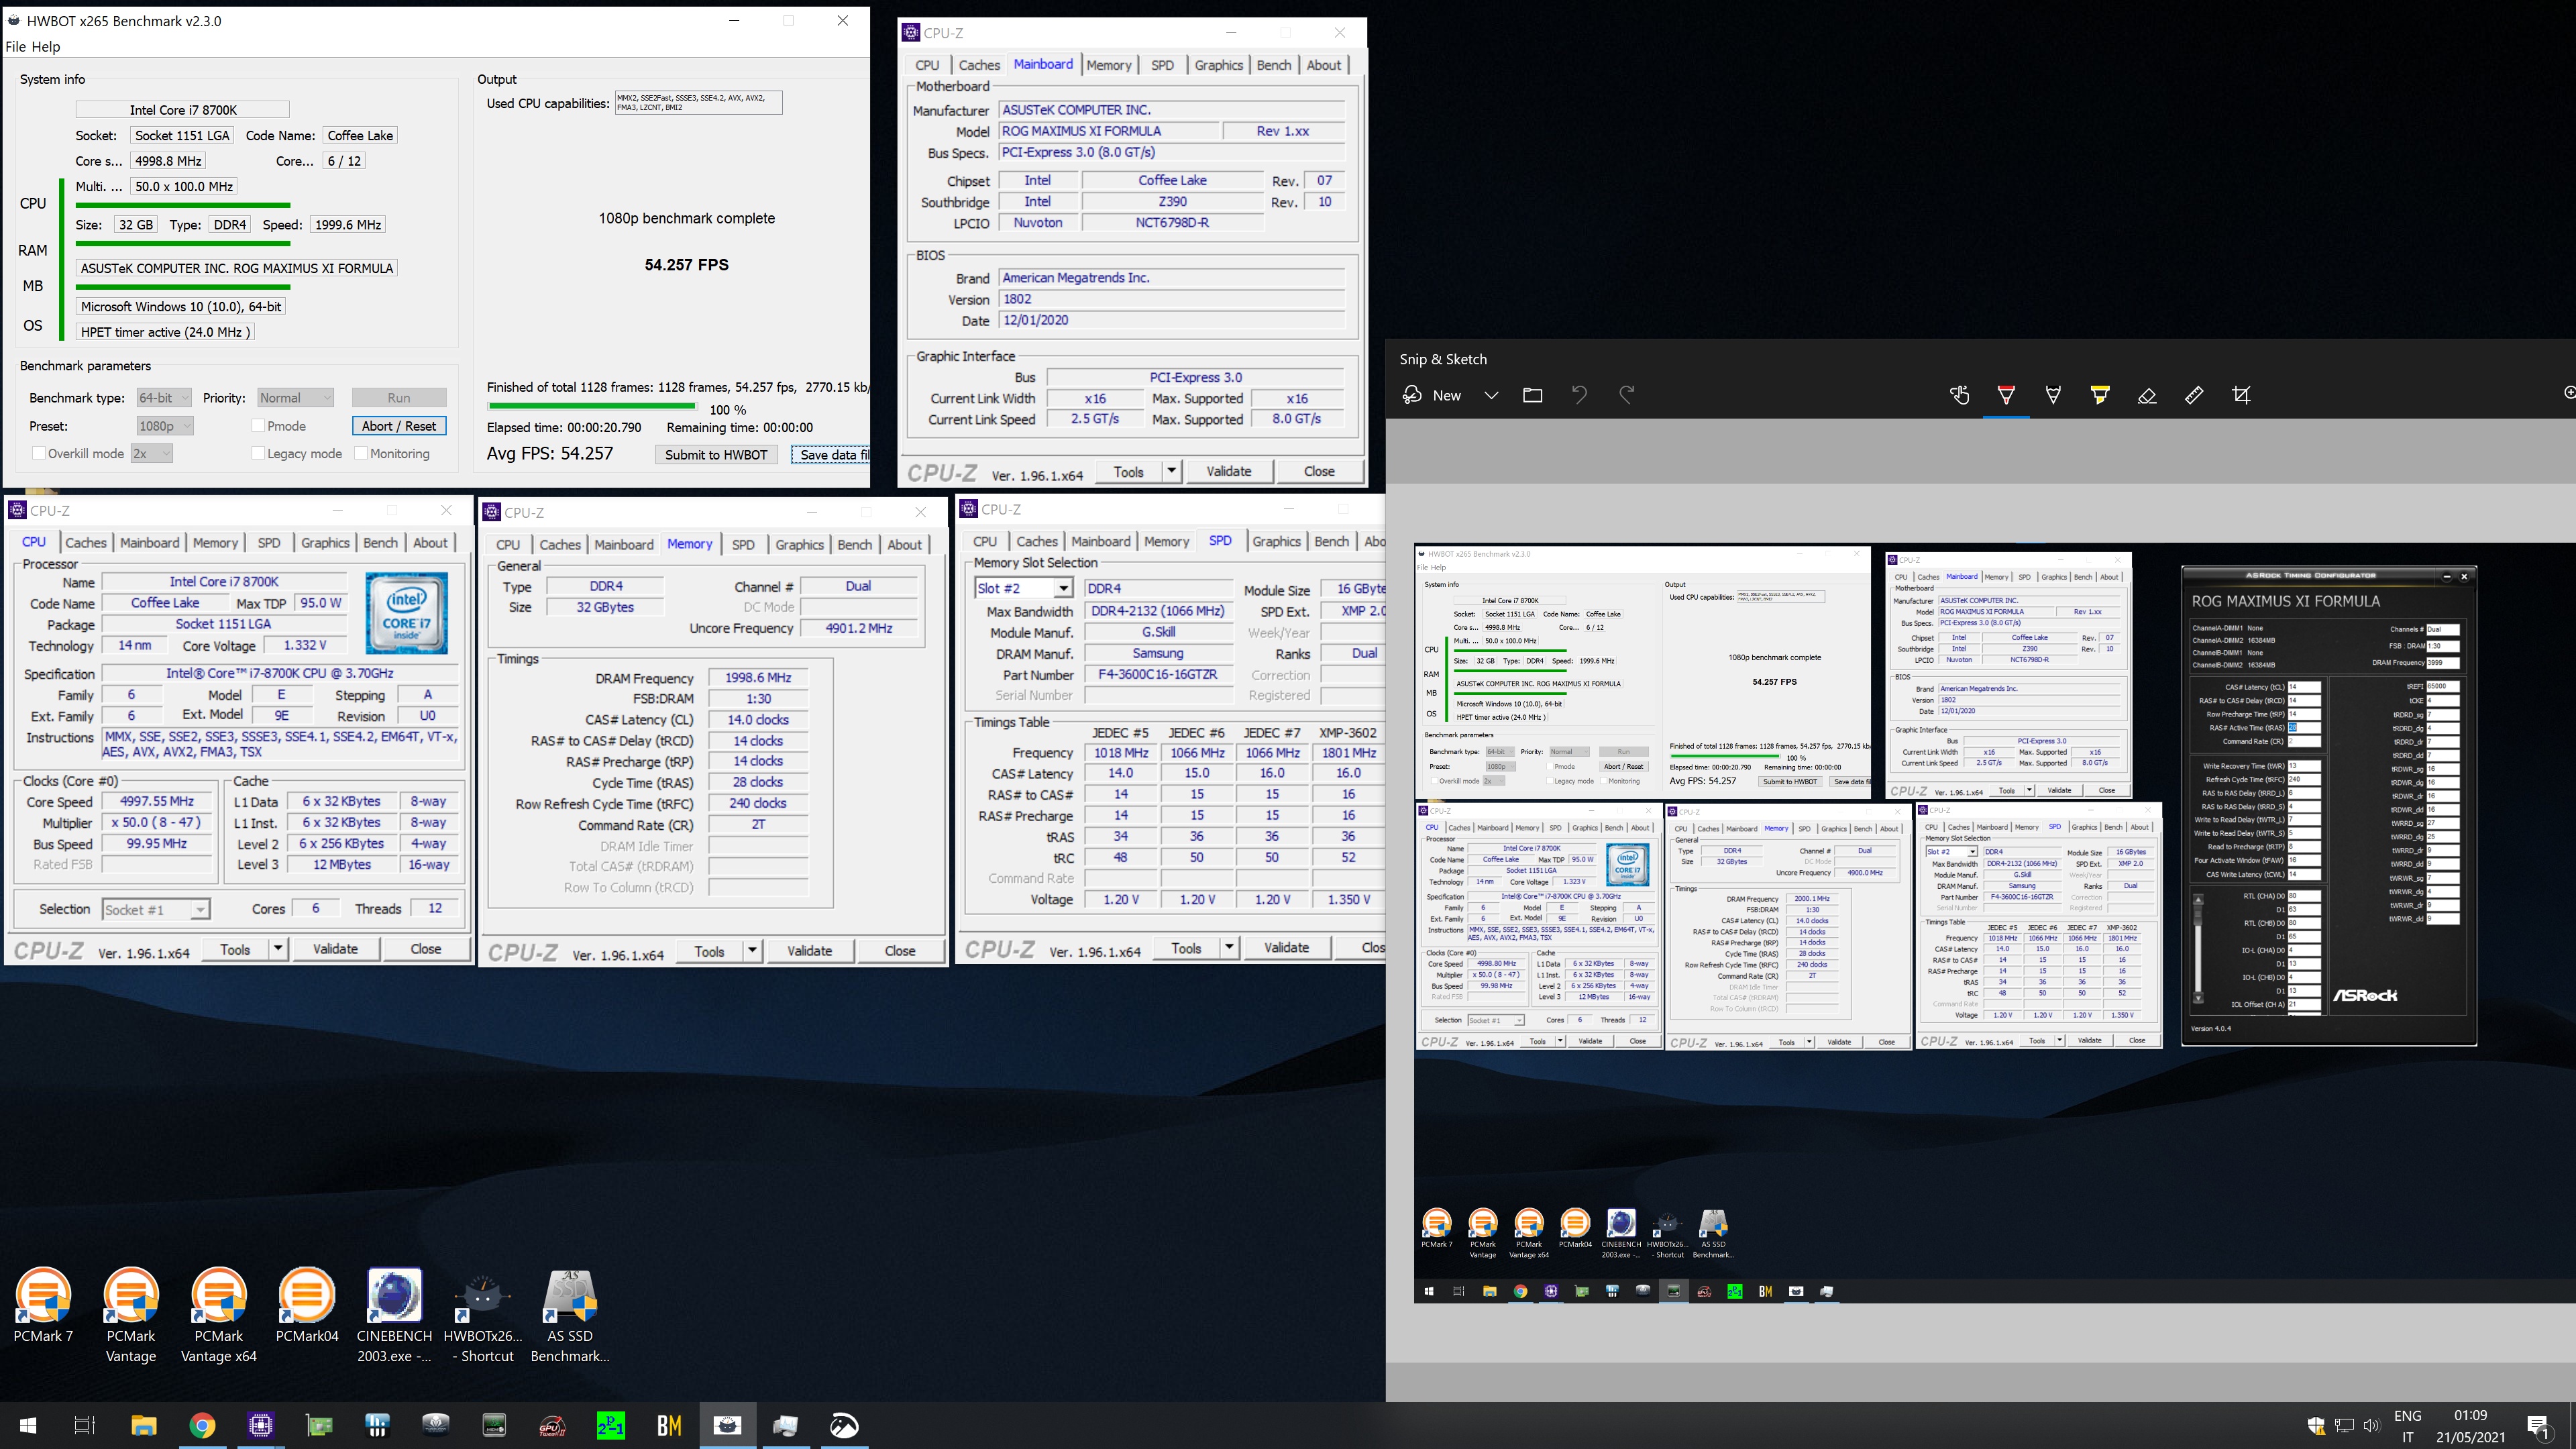Screen dimensions: 2576x1449
Task: Open CPU-Z purple chip icon in taskbar
Action: pyautogui.click(x=260, y=1425)
